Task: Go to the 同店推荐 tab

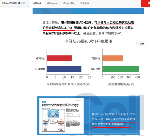Action: pos(85,4)
